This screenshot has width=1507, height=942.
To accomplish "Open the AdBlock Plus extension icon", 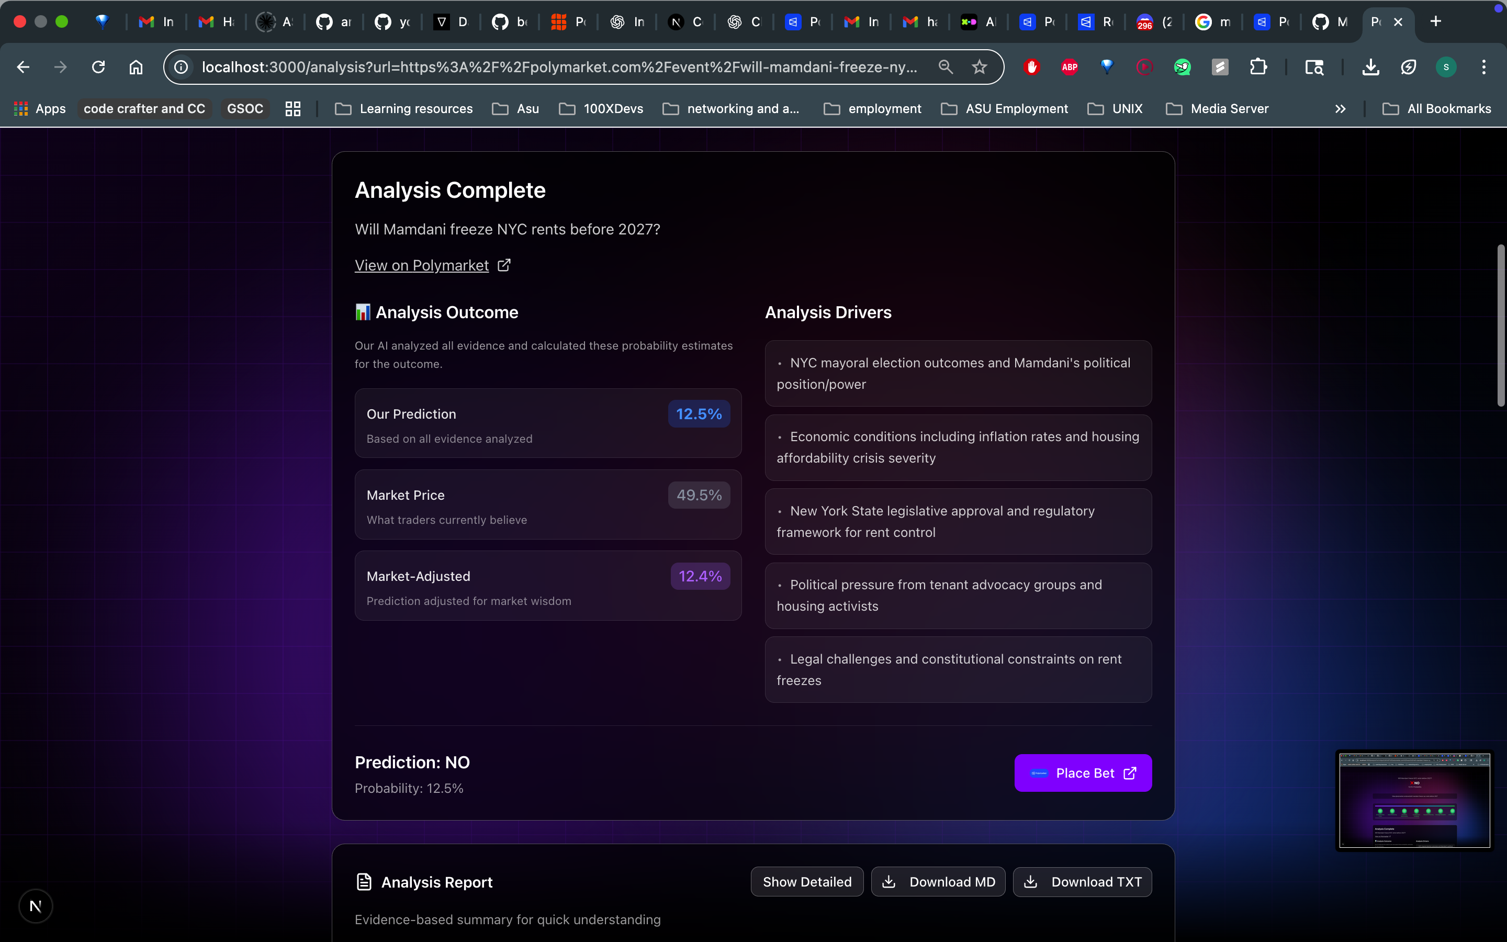I will [x=1069, y=66].
